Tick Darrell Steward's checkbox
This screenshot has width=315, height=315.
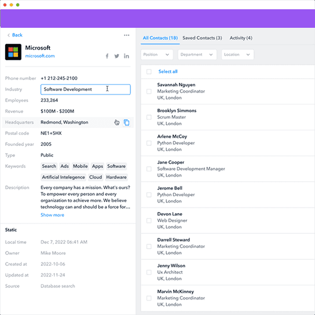(149, 247)
